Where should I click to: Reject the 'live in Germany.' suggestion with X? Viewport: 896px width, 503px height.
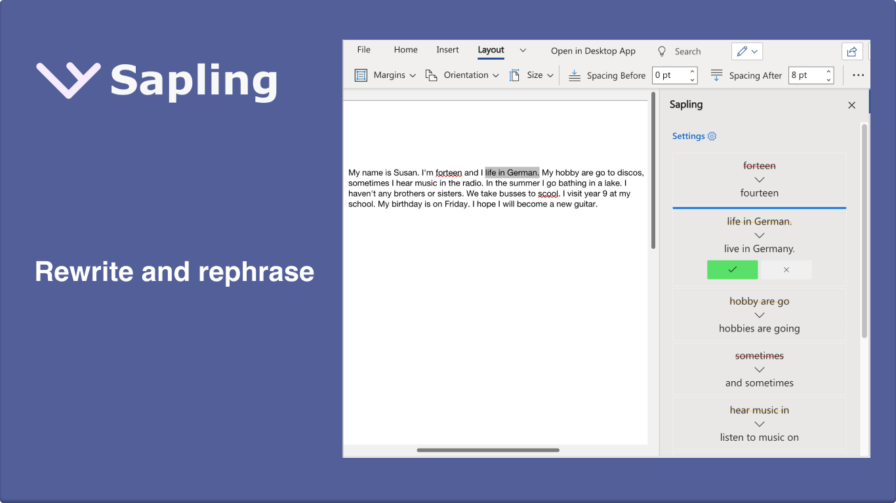pos(786,270)
